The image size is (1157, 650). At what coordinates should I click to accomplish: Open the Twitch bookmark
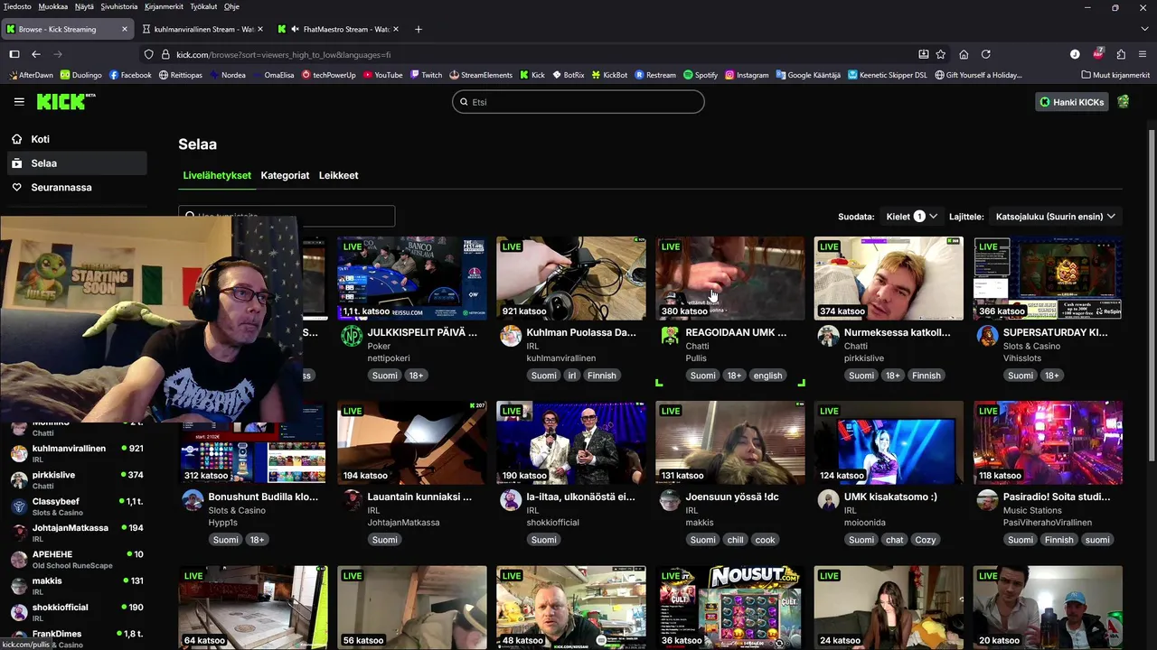coord(425,75)
